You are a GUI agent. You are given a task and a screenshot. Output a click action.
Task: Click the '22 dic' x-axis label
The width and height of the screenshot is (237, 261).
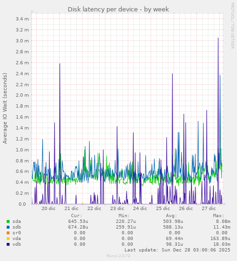94,209
